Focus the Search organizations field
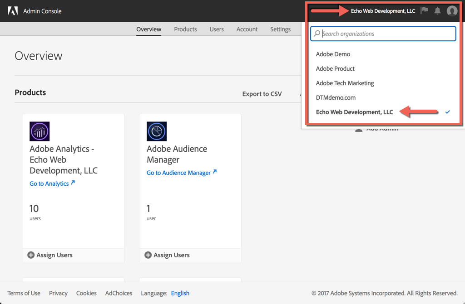The image size is (465, 304). coord(383,34)
